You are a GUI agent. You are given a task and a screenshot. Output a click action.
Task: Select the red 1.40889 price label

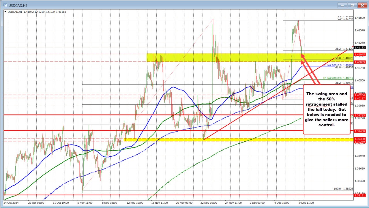tap(360, 62)
